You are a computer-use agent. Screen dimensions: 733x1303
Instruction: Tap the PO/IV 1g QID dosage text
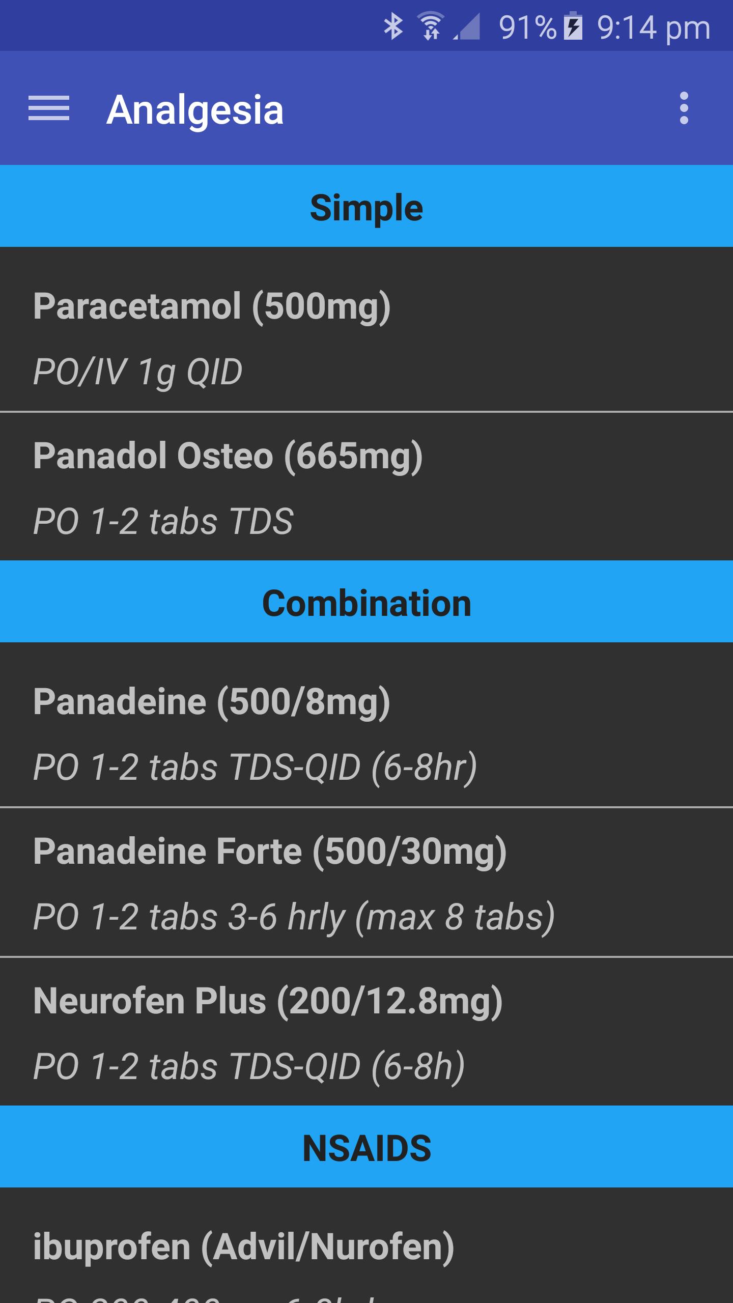[x=137, y=372]
